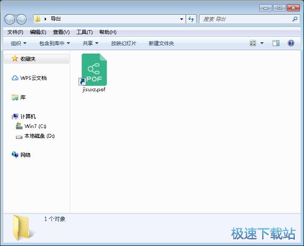Viewport: 304px width, 246px height.
Task: Click the network icon beside 网络
Action: [15, 155]
